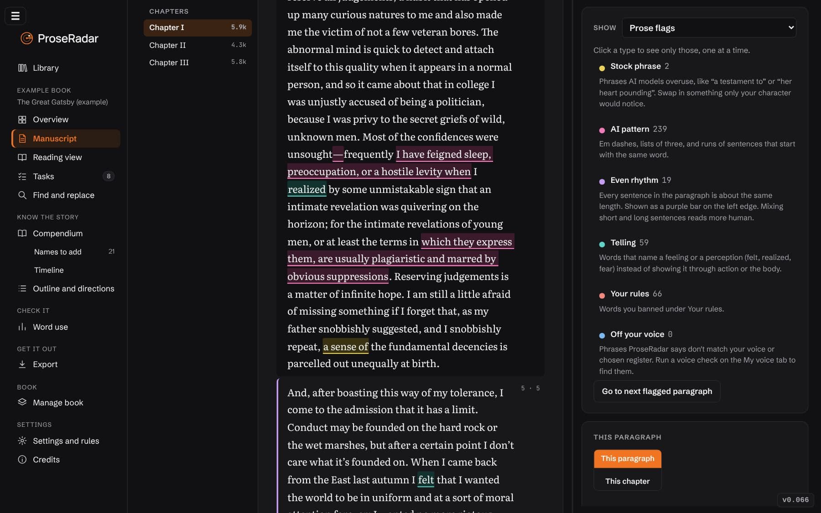Click the v0.066 version label

point(795,500)
